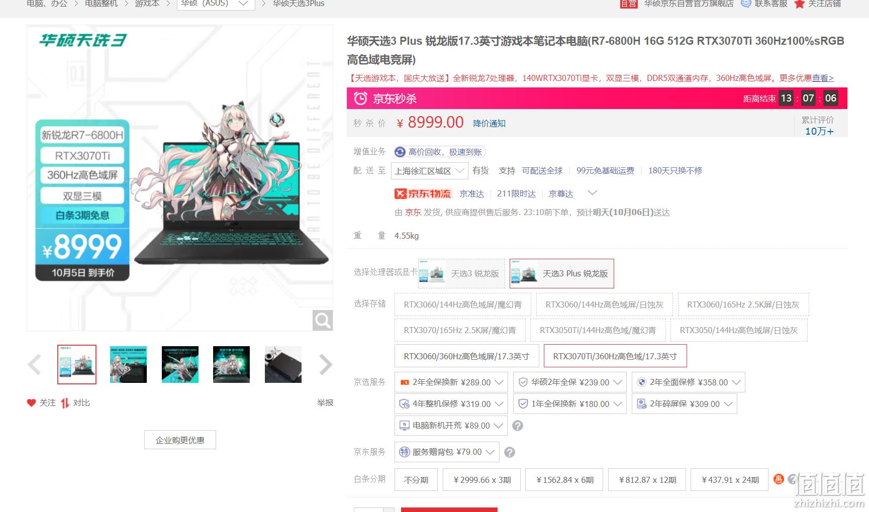Select 天选3 Plus 锐龙版 option
This screenshot has width=869, height=512.
[x=561, y=273]
